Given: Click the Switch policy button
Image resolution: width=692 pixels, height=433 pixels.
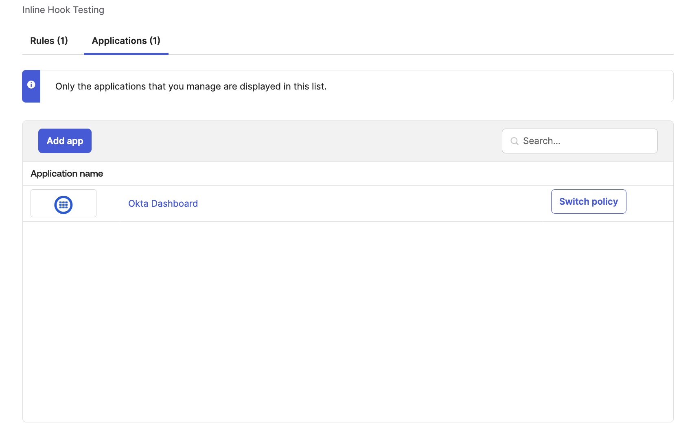Looking at the screenshot, I should [588, 201].
